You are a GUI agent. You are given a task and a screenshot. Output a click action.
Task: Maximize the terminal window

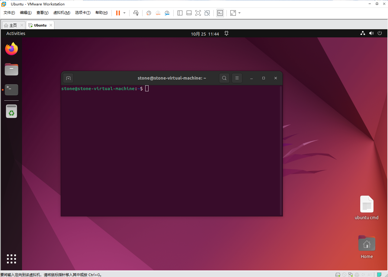[x=264, y=78]
